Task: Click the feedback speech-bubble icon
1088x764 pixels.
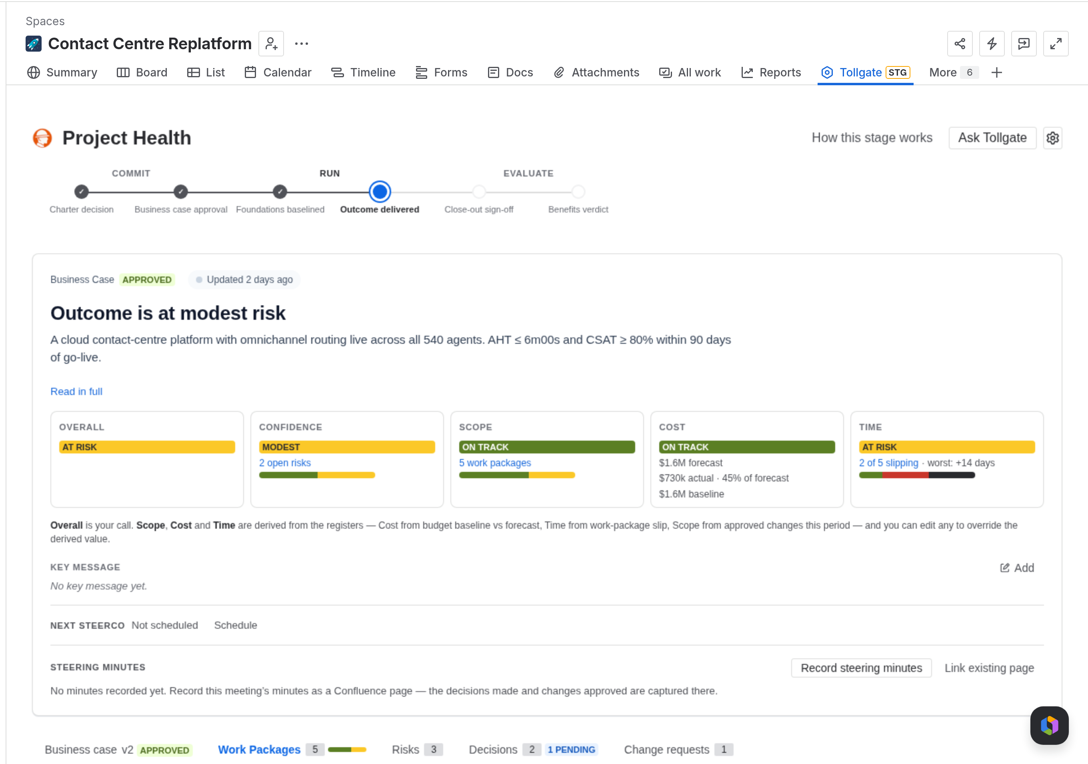Action: [x=1024, y=44]
